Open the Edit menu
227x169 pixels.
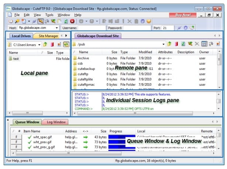point(27,15)
